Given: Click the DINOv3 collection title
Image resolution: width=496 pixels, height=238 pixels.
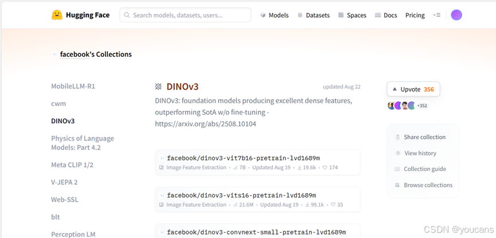Looking at the screenshot, I should click(182, 87).
